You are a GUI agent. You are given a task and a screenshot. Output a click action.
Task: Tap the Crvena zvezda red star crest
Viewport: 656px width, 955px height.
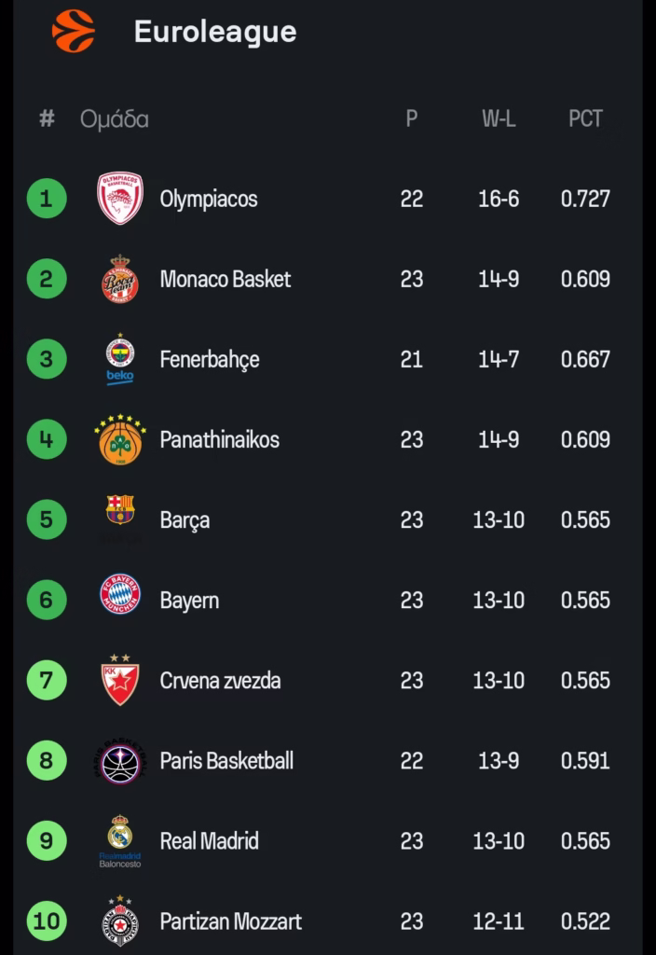tap(120, 680)
